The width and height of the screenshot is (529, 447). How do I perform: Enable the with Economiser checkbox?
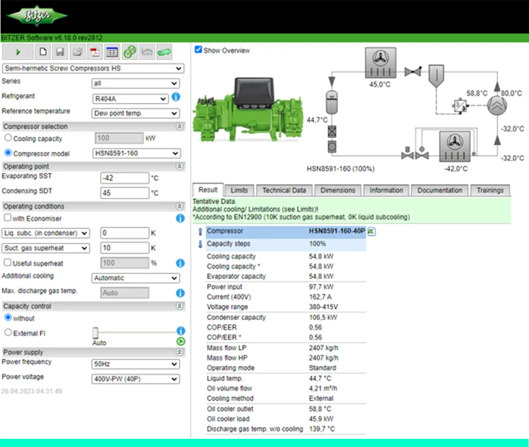[7, 218]
